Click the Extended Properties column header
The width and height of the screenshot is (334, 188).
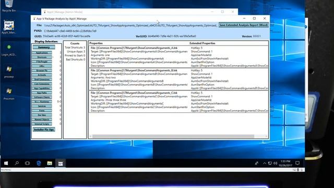(x=202, y=43)
